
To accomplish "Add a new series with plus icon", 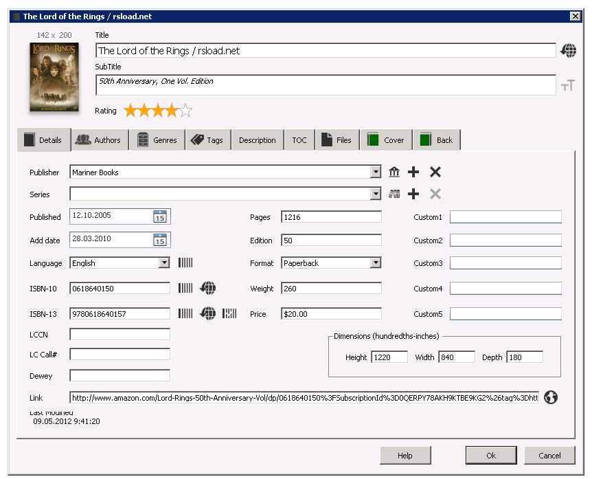I will point(413,194).
